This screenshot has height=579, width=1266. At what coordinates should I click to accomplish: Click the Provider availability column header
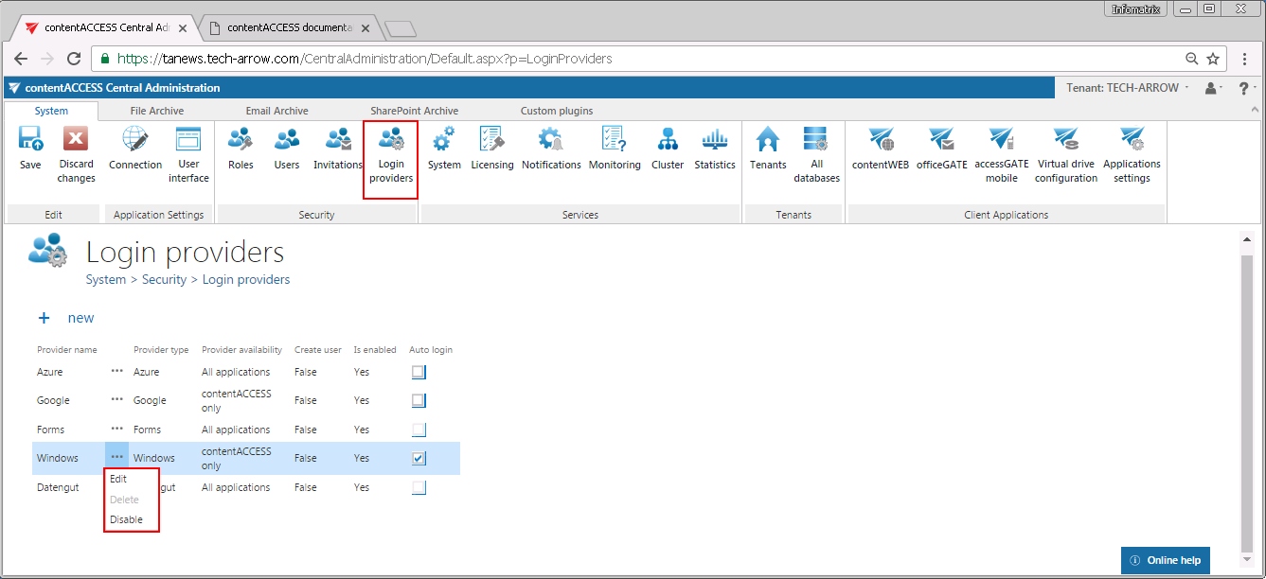tap(241, 350)
